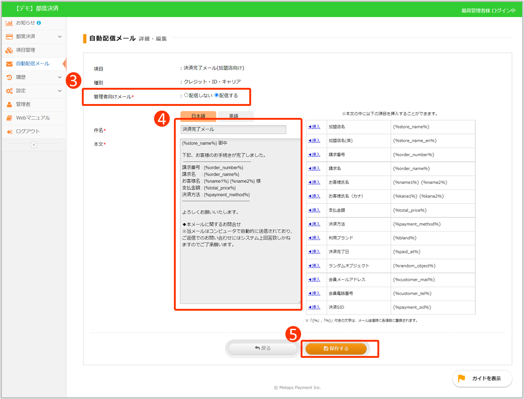Open the ガイドを表示 guide button

click(x=482, y=378)
